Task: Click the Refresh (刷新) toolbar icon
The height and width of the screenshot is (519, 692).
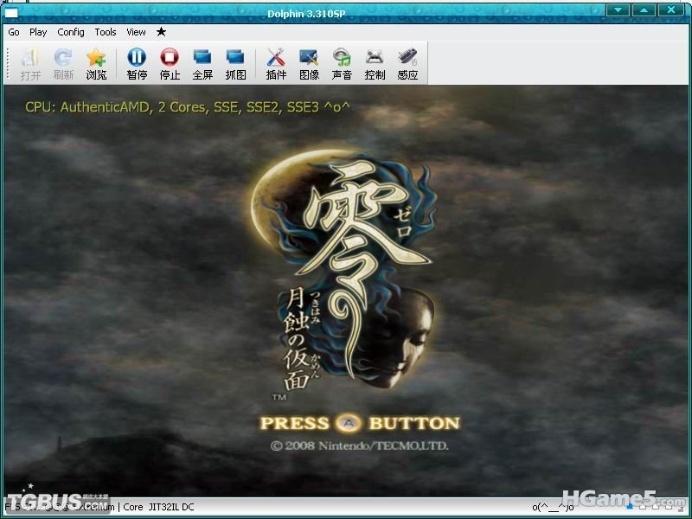Action: 63,63
